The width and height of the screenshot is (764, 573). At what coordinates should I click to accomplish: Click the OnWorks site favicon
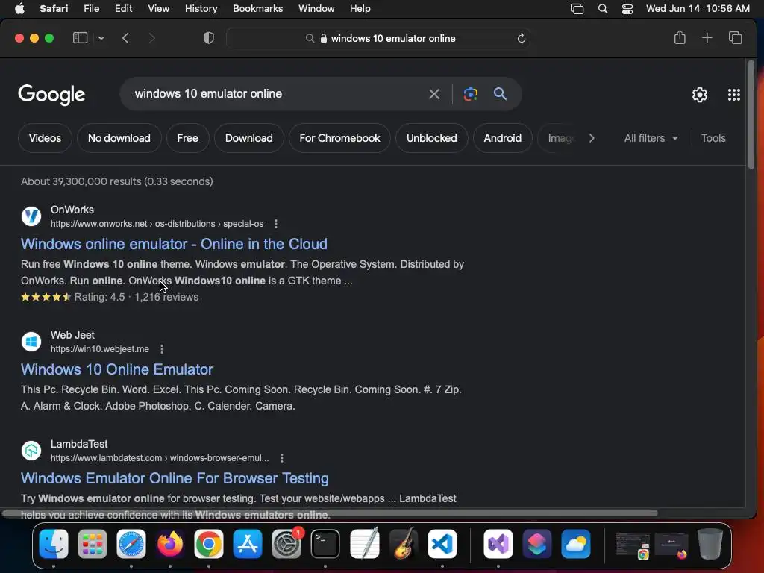pos(31,216)
